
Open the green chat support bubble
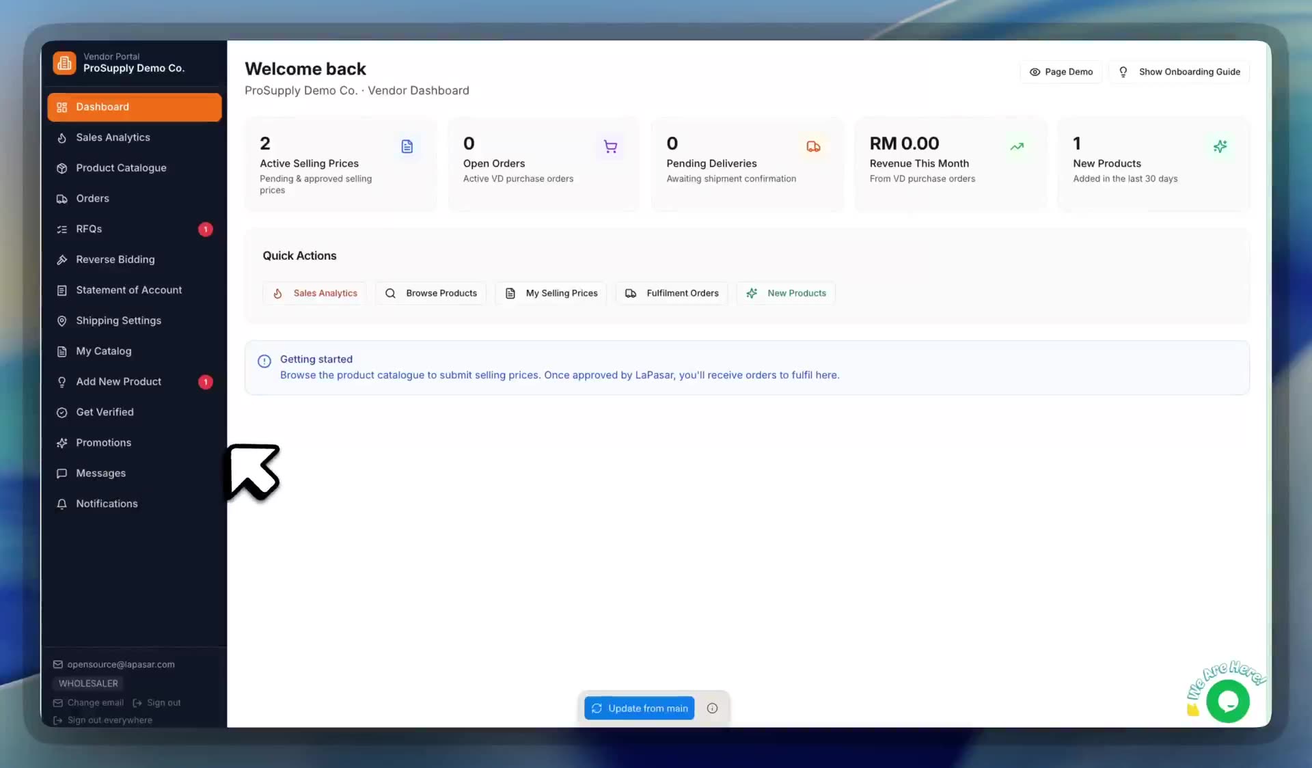[x=1227, y=702]
